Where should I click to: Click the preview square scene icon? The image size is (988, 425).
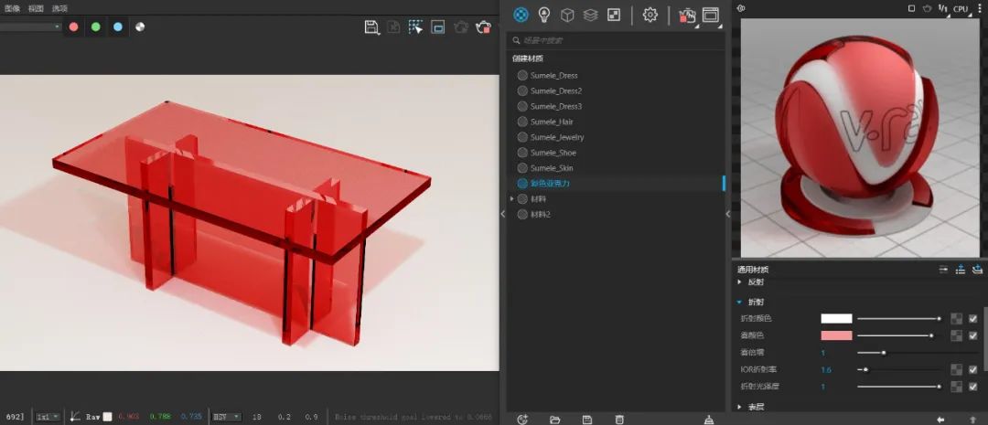911,9
